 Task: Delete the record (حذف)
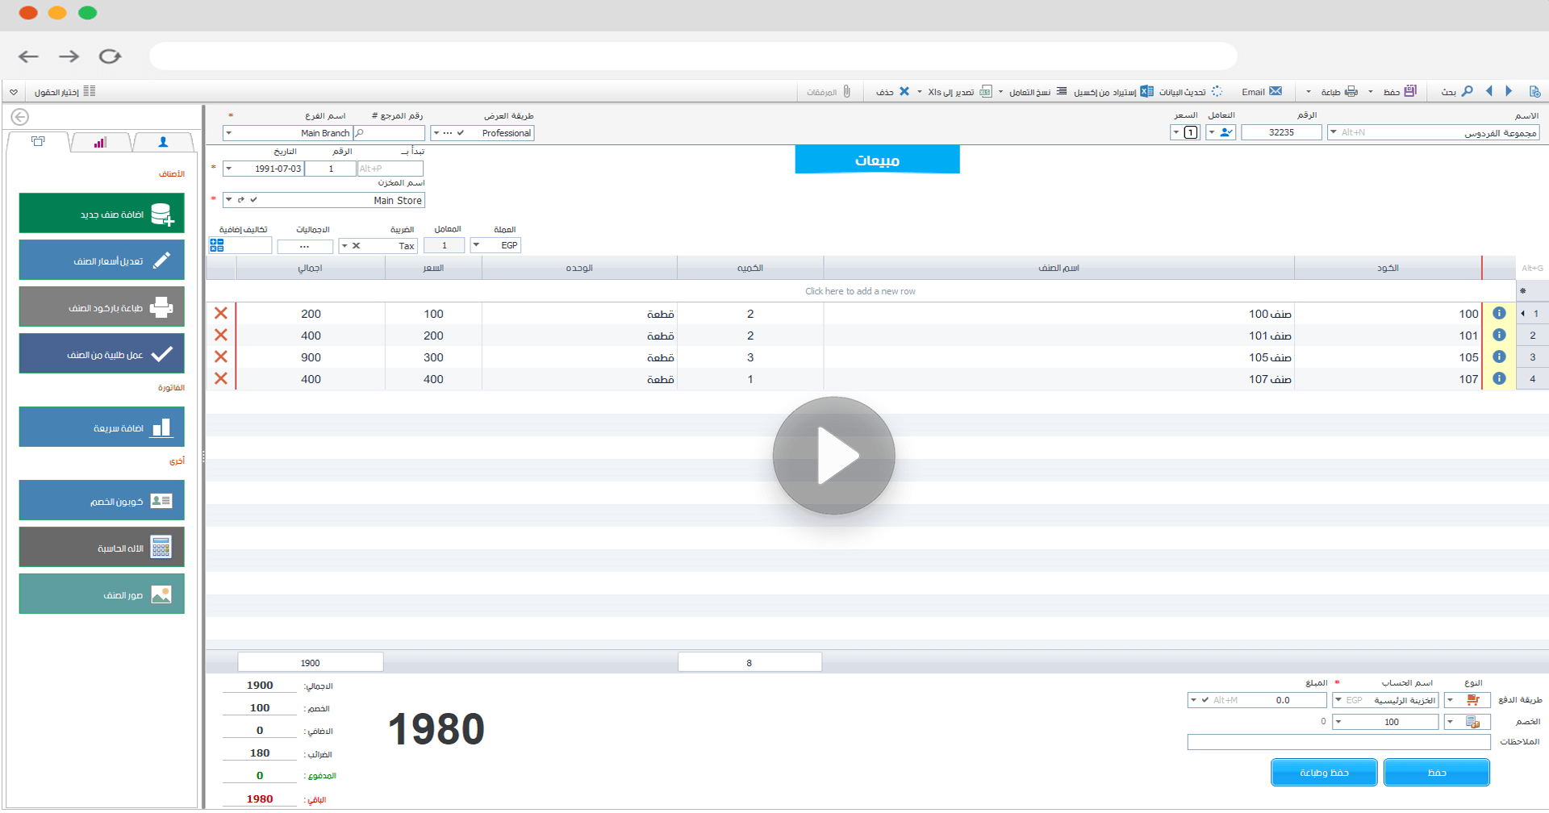point(893,91)
